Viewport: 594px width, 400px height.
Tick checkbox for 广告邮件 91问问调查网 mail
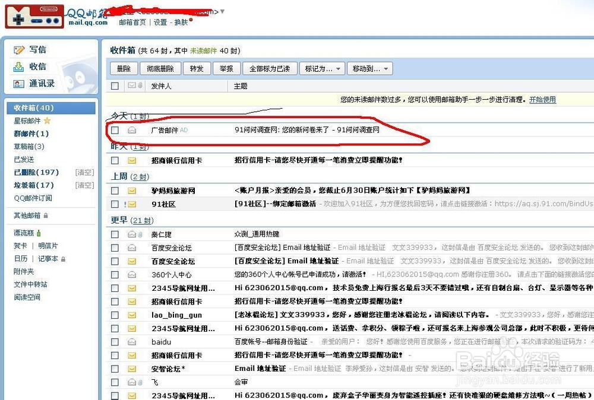[115, 130]
